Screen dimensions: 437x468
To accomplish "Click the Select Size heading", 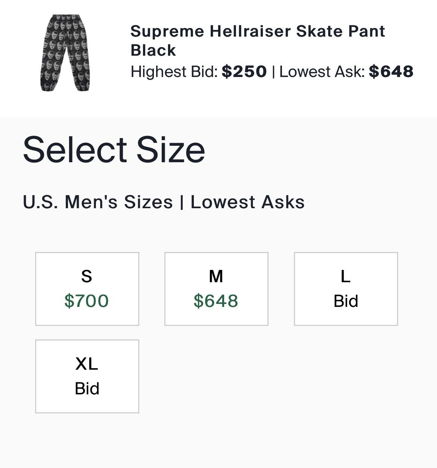I will (x=114, y=150).
